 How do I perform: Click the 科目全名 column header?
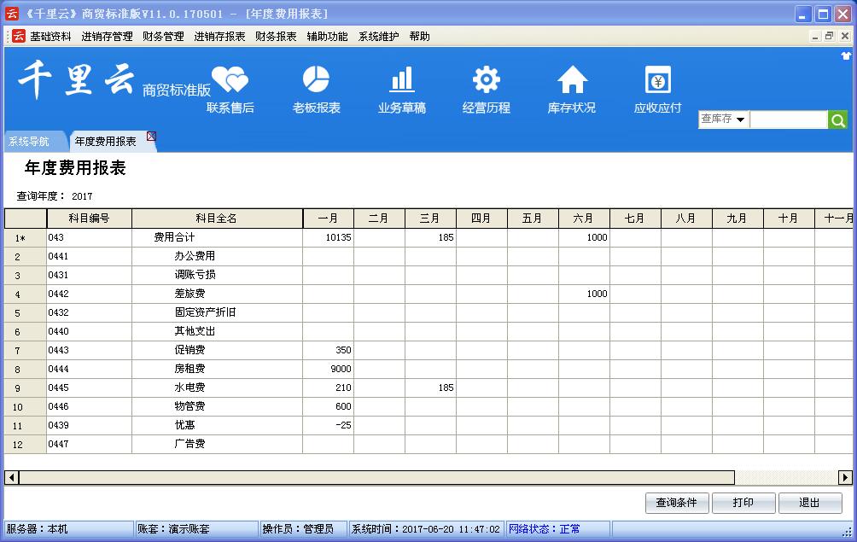(217, 219)
